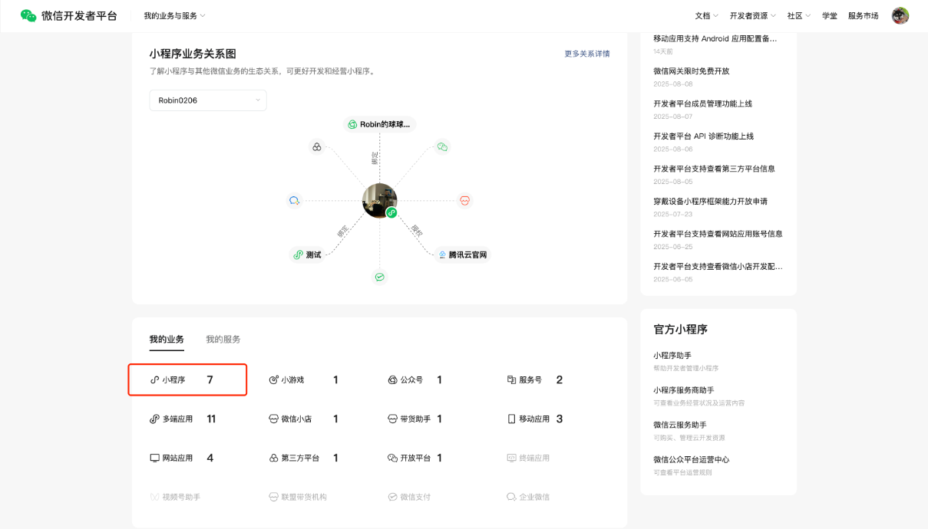
Task: Select the 腾讯云官网 node in graph
Action: coord(462,255)
